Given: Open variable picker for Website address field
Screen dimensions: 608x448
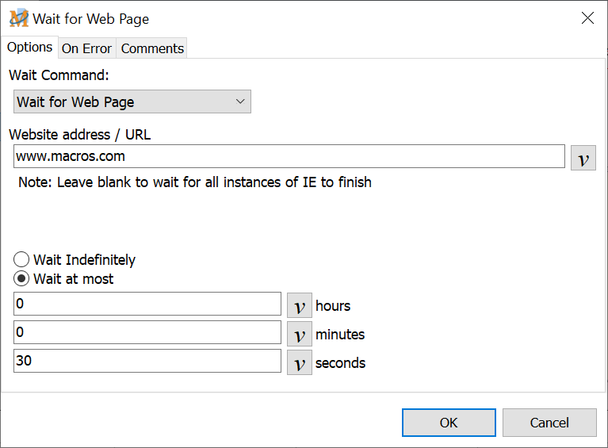Looking at the screenshot, I should (x=583, y=158).
